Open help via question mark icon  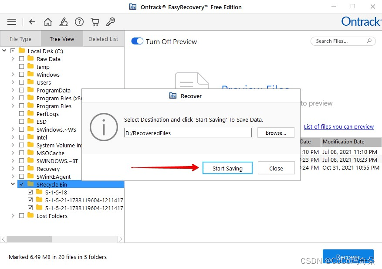[79, 22]
